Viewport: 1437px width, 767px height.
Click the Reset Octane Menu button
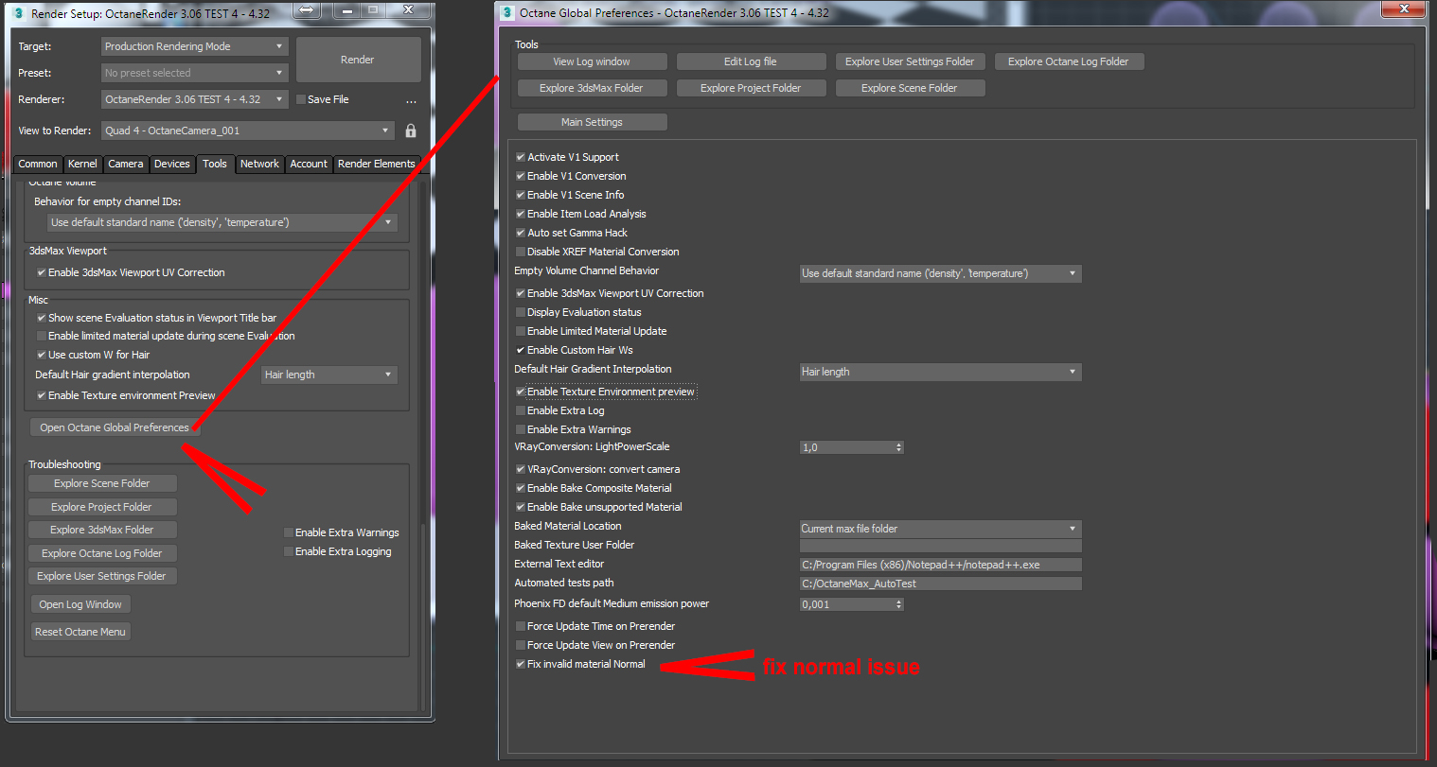pyautogui.click(x=80, y=632)
